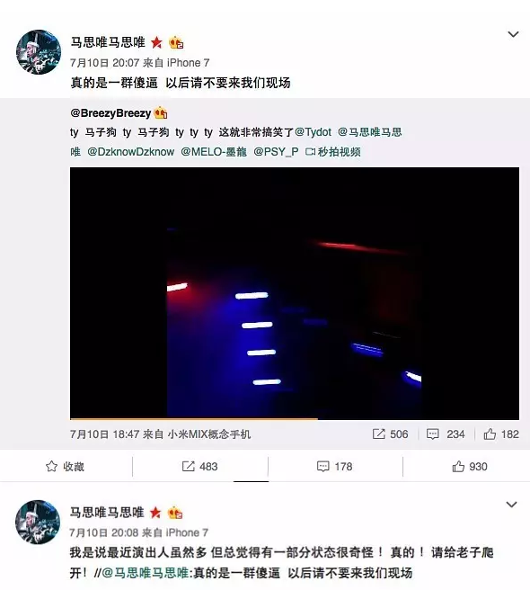Open the @DzknowDzknow mention link
530x590 pixels.
click(131, 152)
